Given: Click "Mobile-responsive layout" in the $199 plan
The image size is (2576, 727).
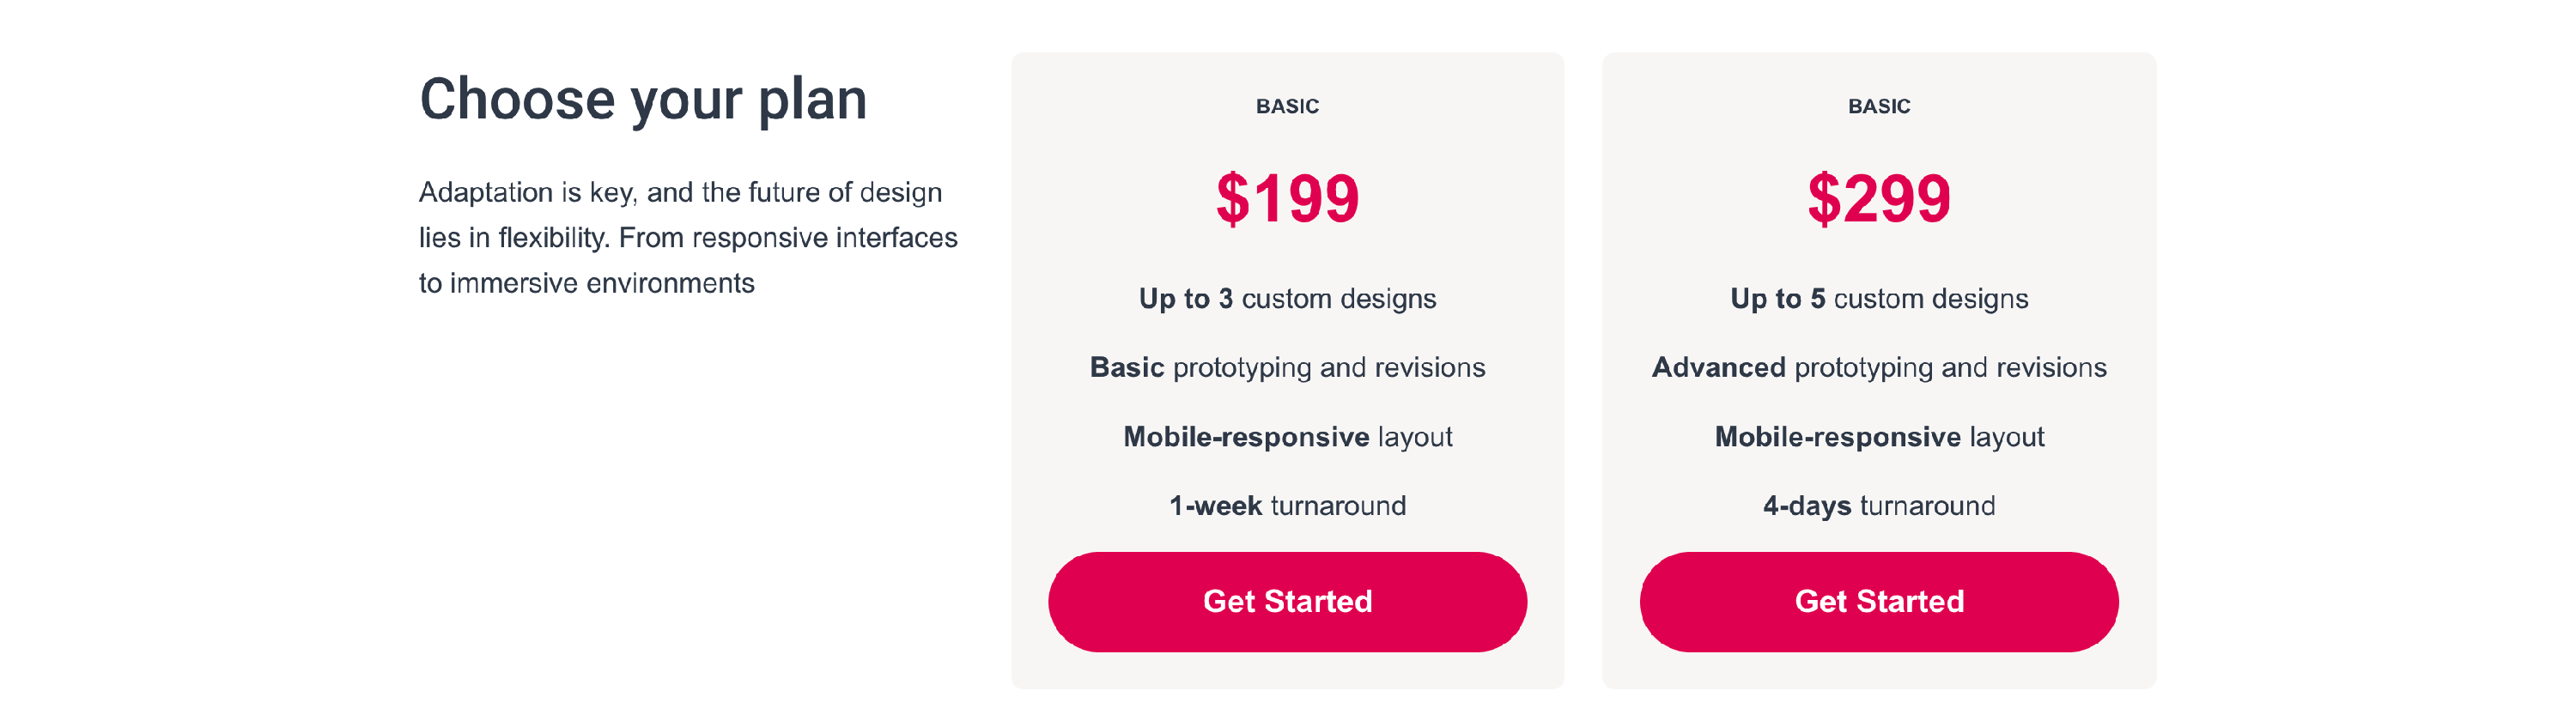Looking at the screenshot, I should (x=1287, y=437).
